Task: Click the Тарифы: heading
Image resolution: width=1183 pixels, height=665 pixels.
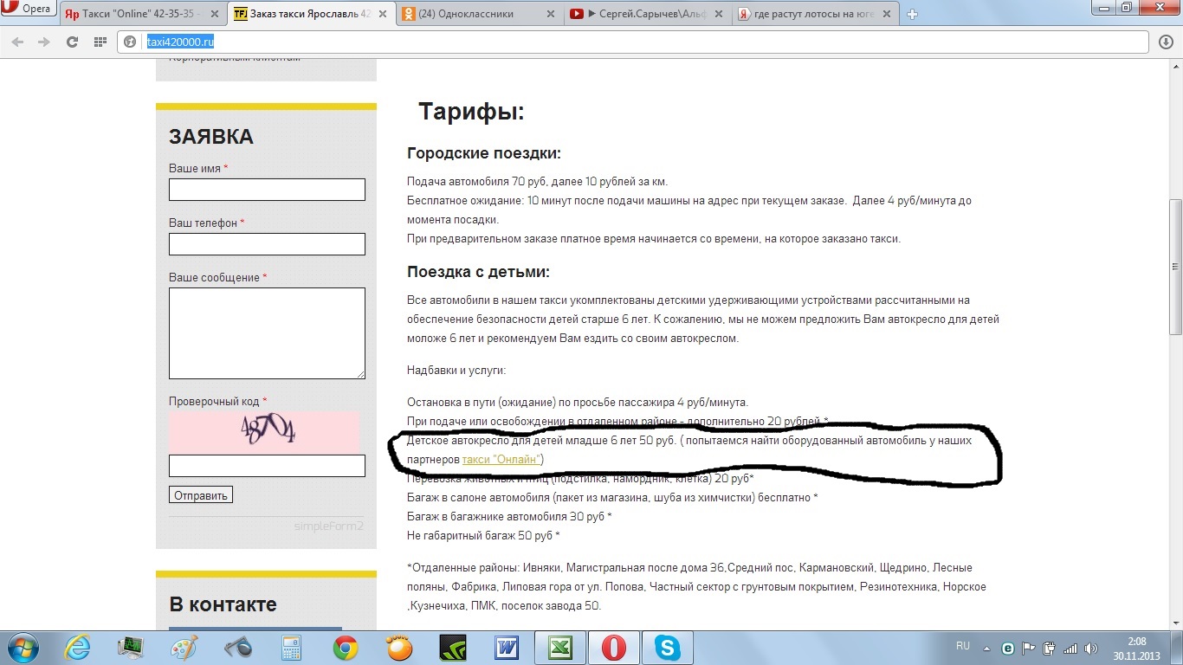Action: pos(471,112)
